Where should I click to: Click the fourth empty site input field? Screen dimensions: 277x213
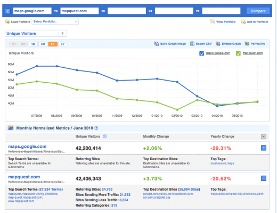coord(174,11)
